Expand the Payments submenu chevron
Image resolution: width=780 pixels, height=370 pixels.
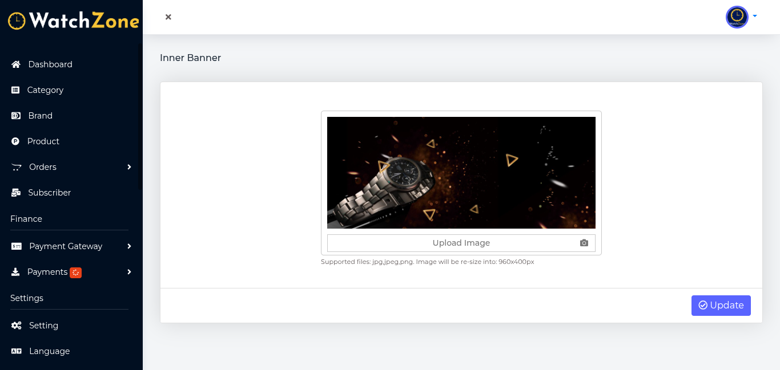pyautogui.click(x=129, y=272)
